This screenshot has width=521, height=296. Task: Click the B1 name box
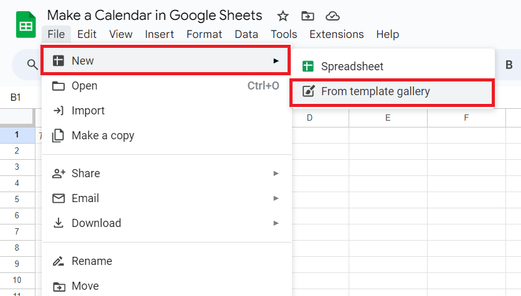click(x=16, y=97)
